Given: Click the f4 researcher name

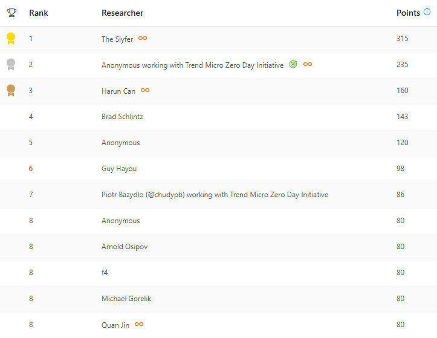Looking at the screenshot, I should click(105, 273).
